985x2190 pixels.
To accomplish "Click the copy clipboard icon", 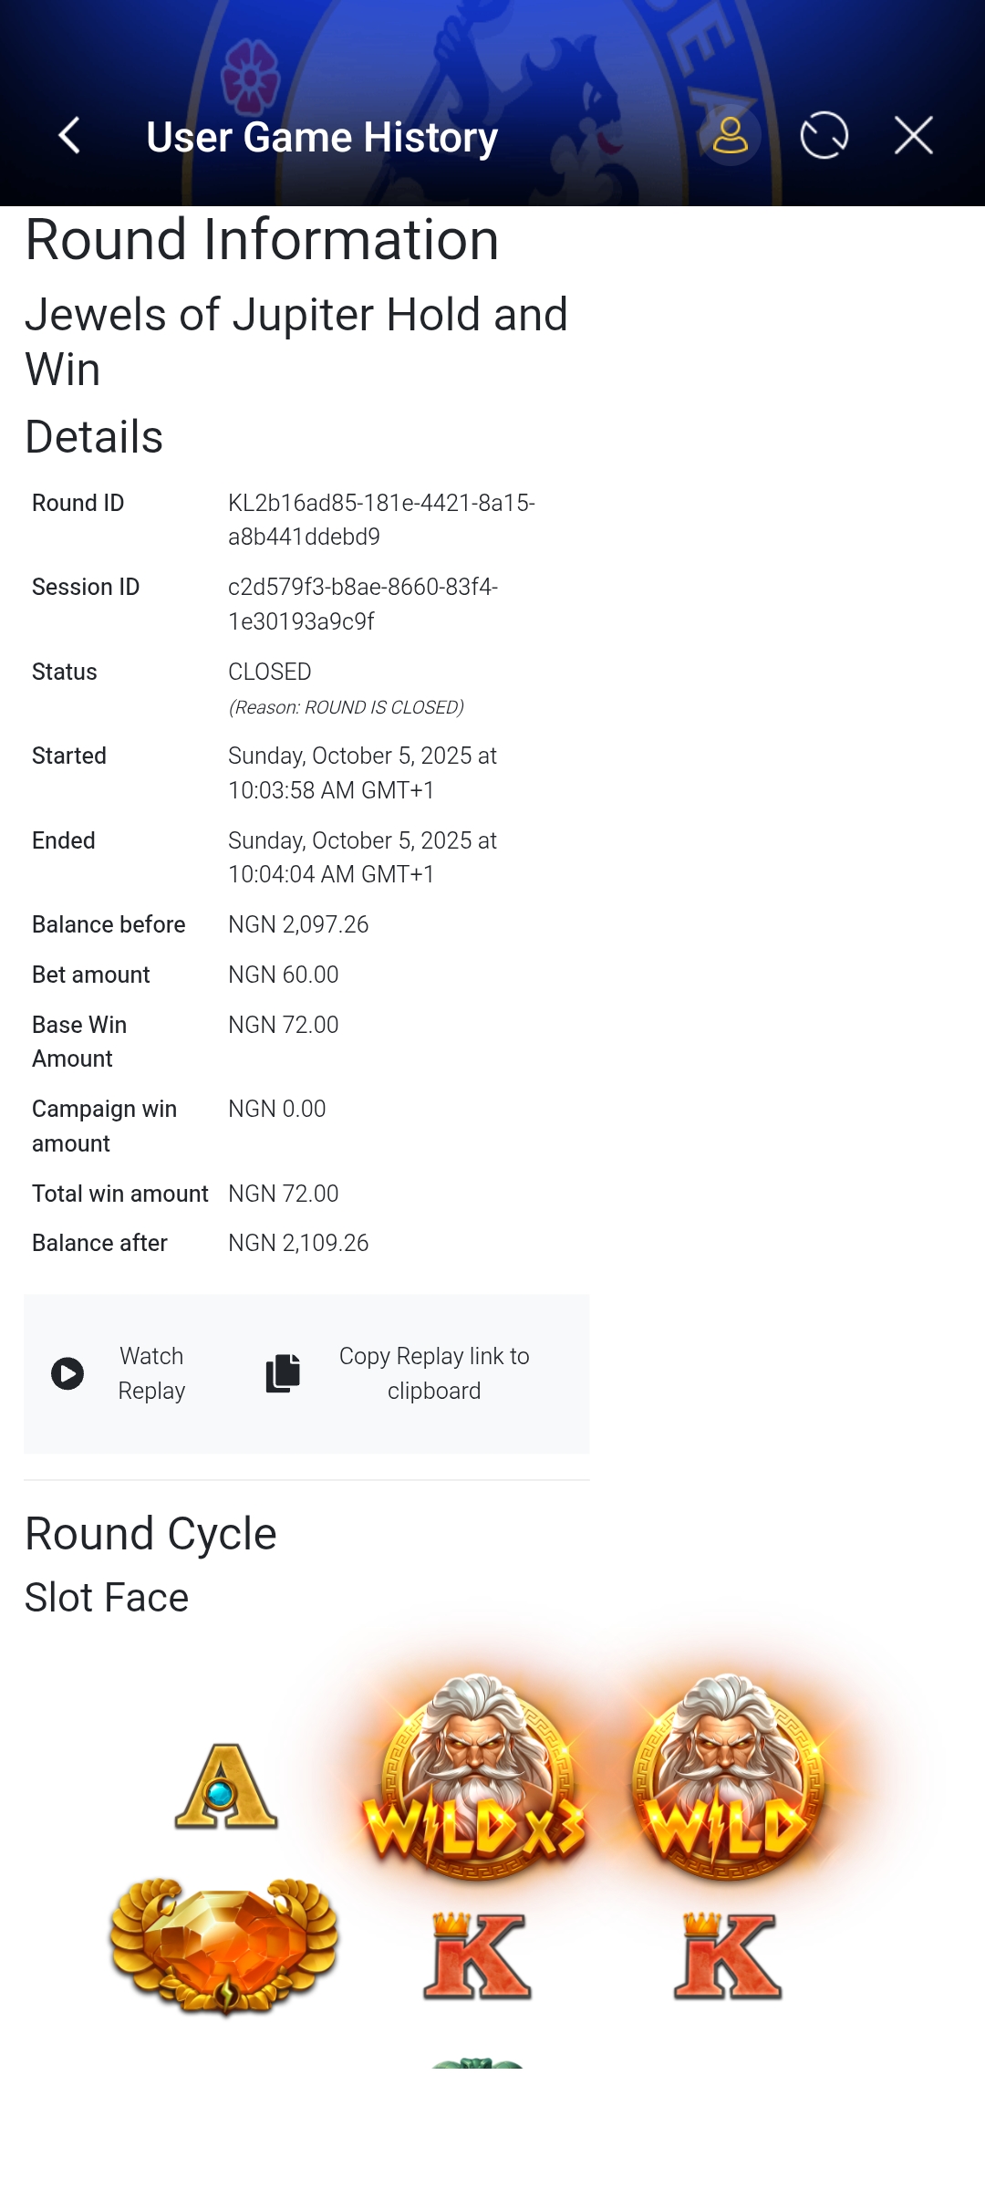I will click(283, 1373).
